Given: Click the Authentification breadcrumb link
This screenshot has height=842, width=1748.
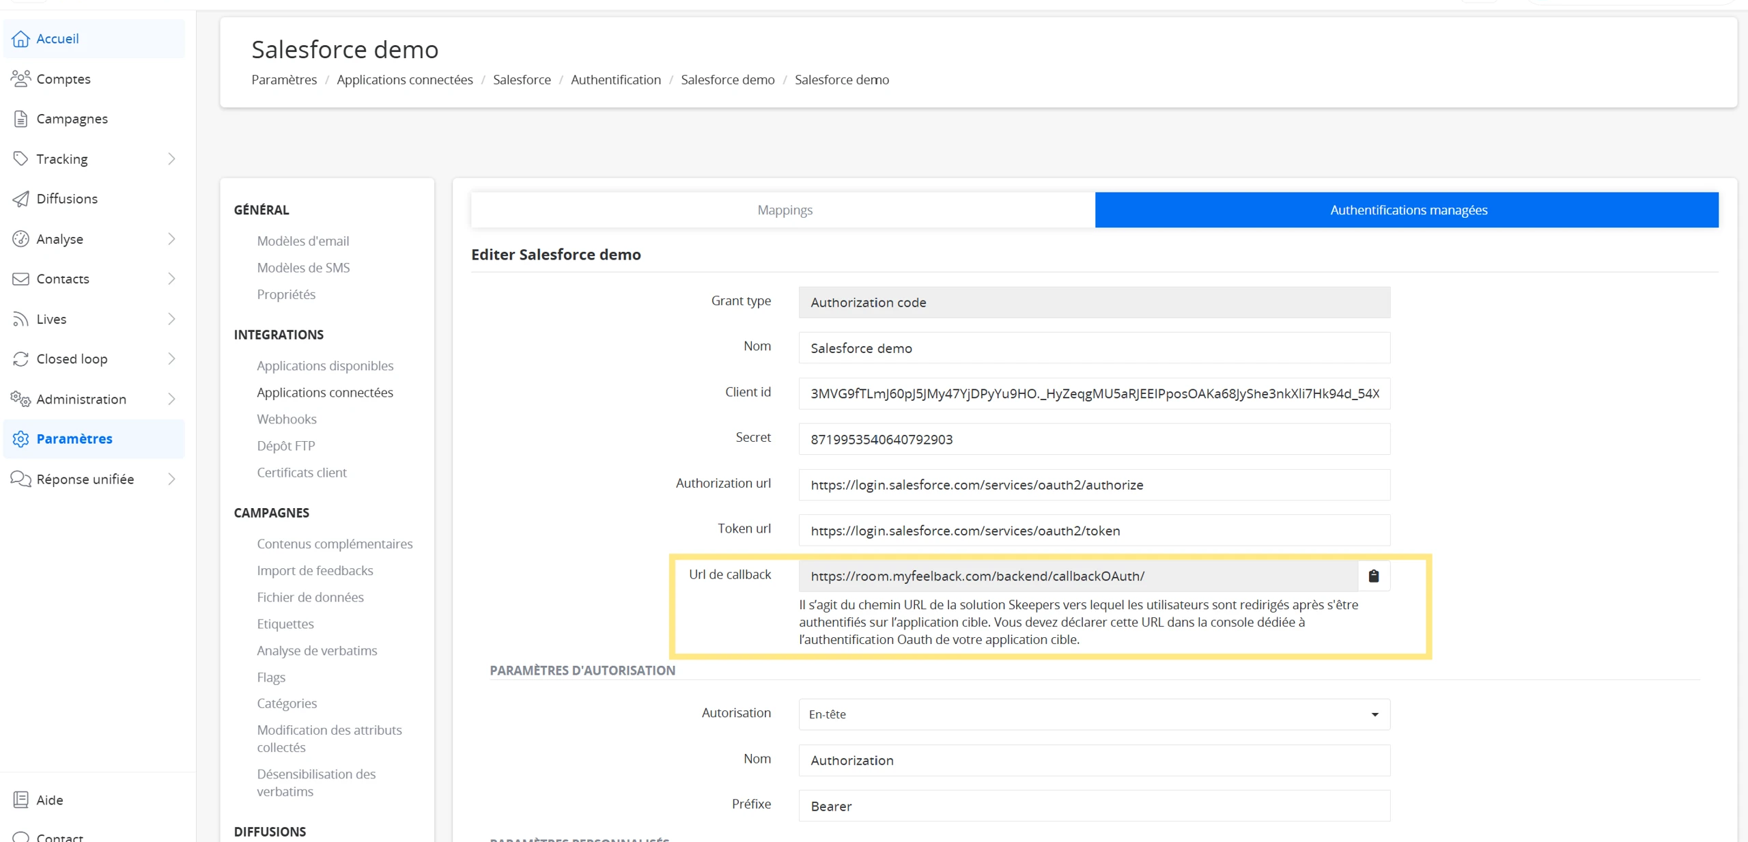Looking at the screenshot, I should point(616,80).
